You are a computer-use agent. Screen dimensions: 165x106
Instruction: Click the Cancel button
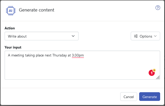(x=129, y=97)
